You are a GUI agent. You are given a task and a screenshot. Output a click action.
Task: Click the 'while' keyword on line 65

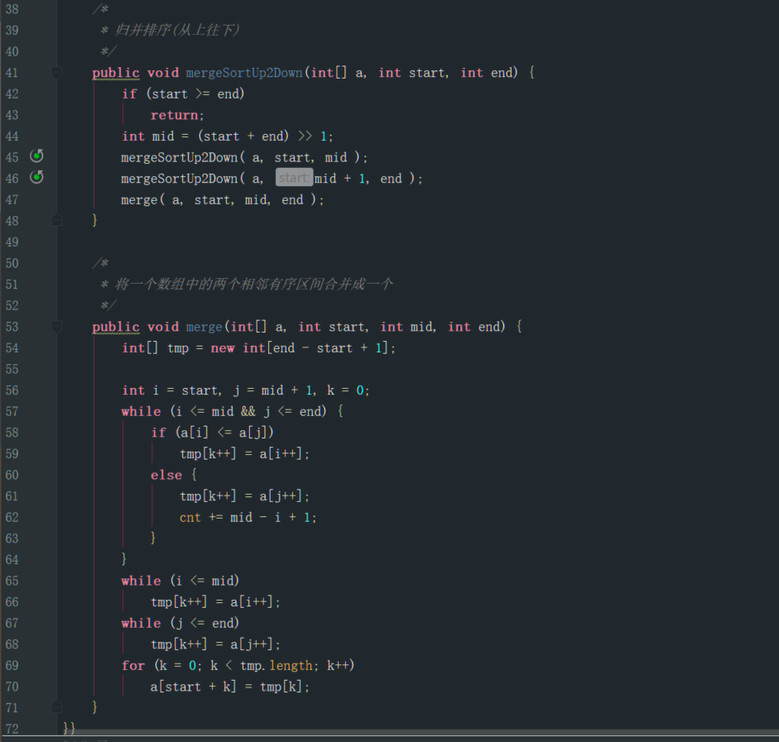[141, 581]
